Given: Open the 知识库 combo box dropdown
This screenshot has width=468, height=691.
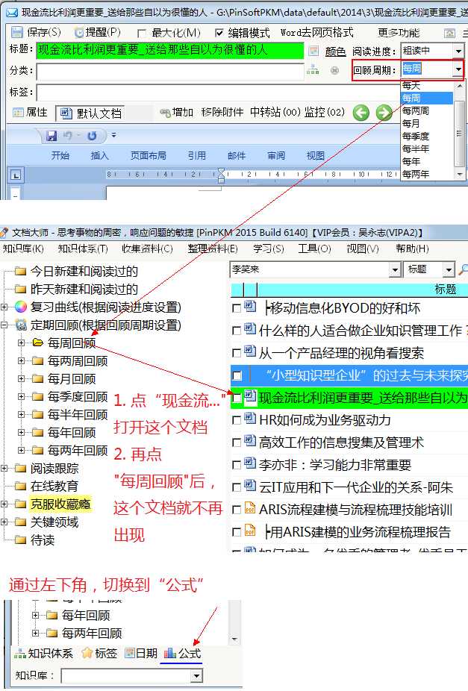Looking at the screenshot, I should coord(196,675).
